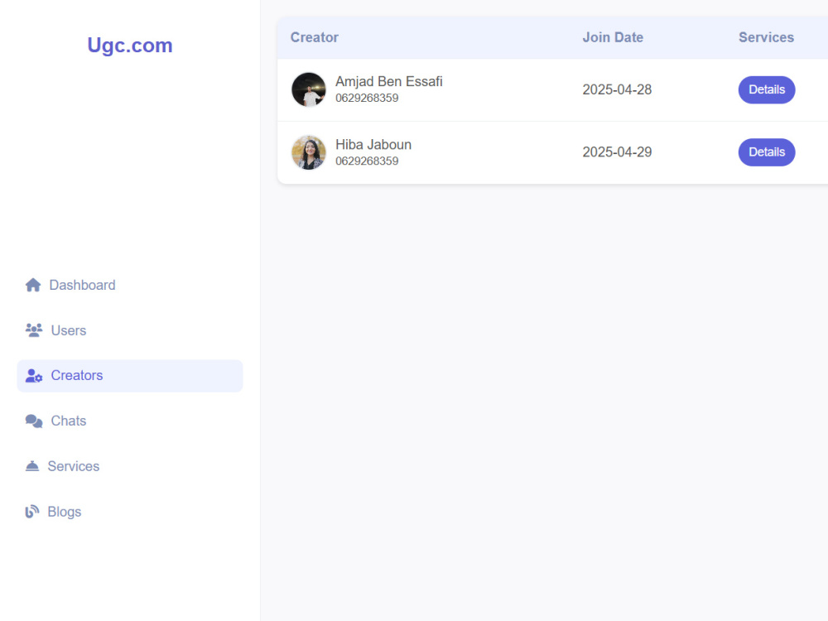Screen dimensions: 828x621
Task: Click join date 2025-04-29
Action: [617, 152]
